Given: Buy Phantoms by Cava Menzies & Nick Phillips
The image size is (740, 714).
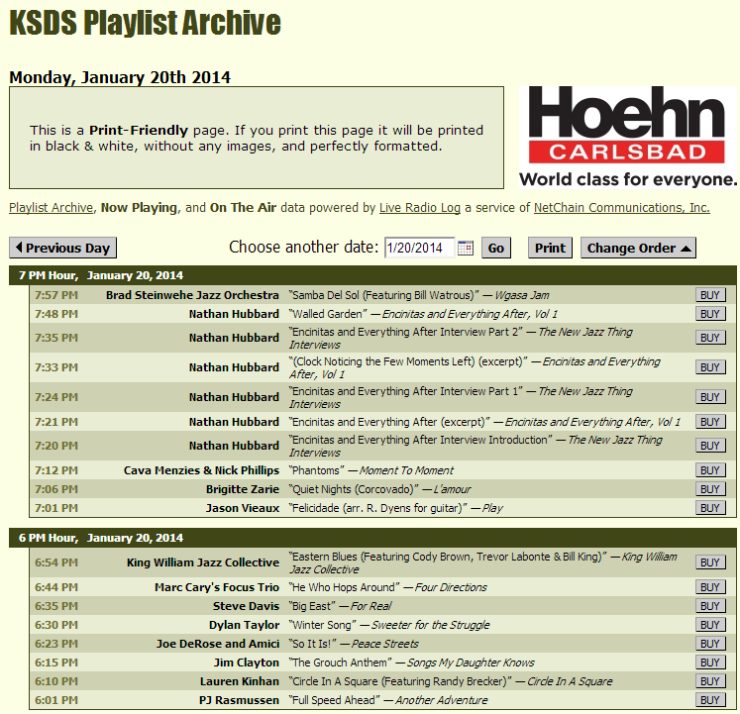Looking at the screenshot, I should 710,470.
